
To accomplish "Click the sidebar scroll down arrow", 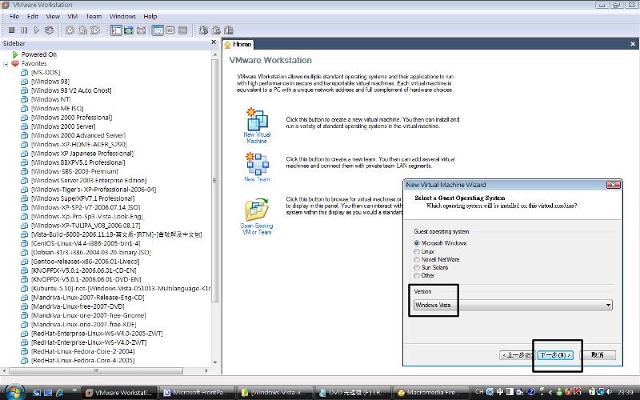I will pyautogui.click(x=214, y=362).
